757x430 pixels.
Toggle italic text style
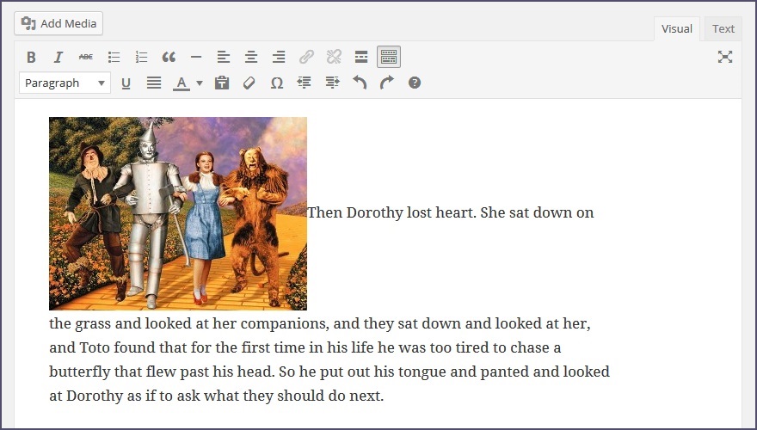pyautogui.click(x=58, y=58)
